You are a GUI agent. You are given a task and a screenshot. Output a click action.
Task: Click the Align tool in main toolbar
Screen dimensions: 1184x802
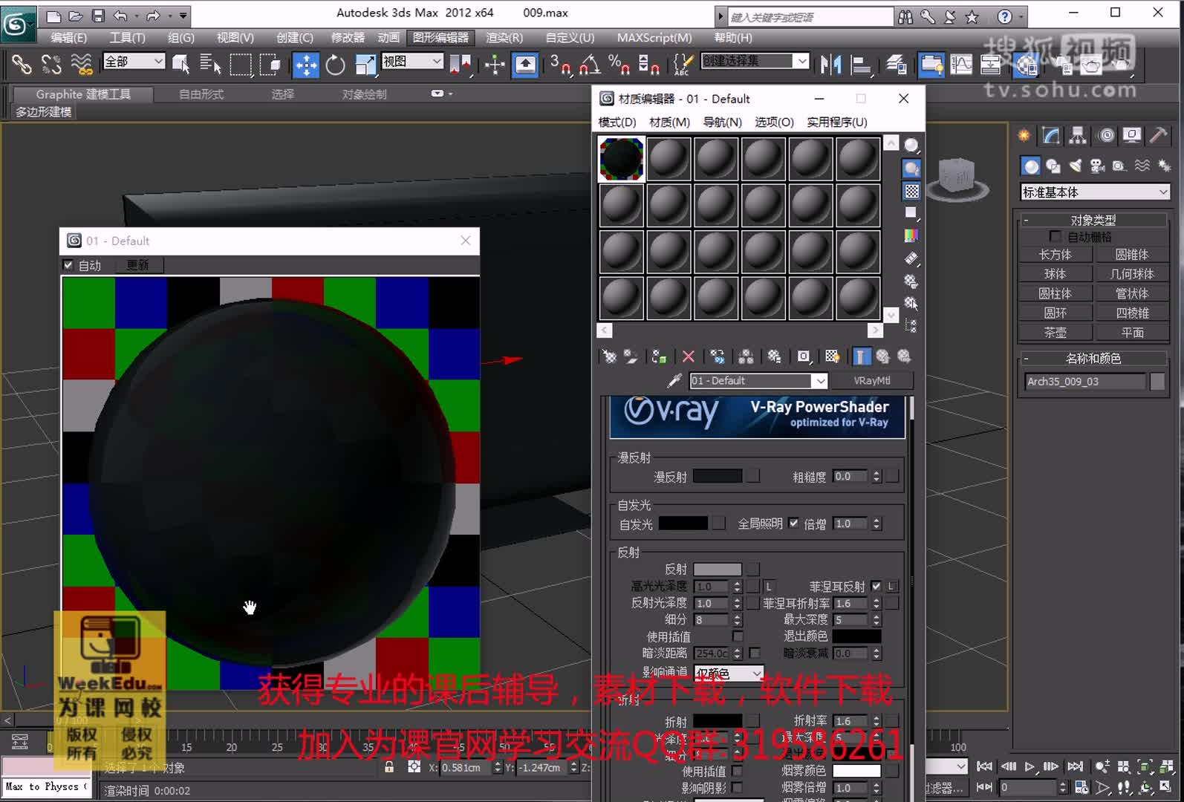[x=860, y=65]
